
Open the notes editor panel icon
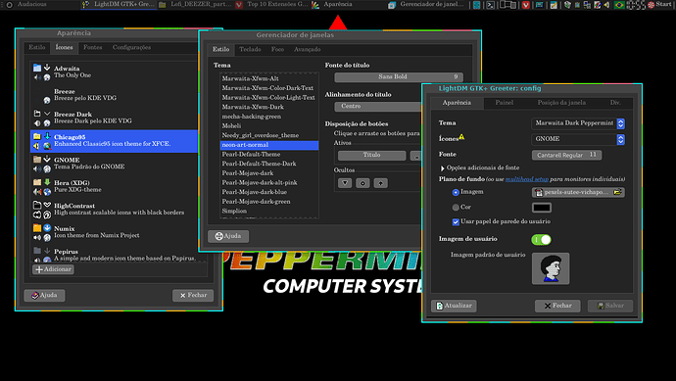(x=554, y=5)
